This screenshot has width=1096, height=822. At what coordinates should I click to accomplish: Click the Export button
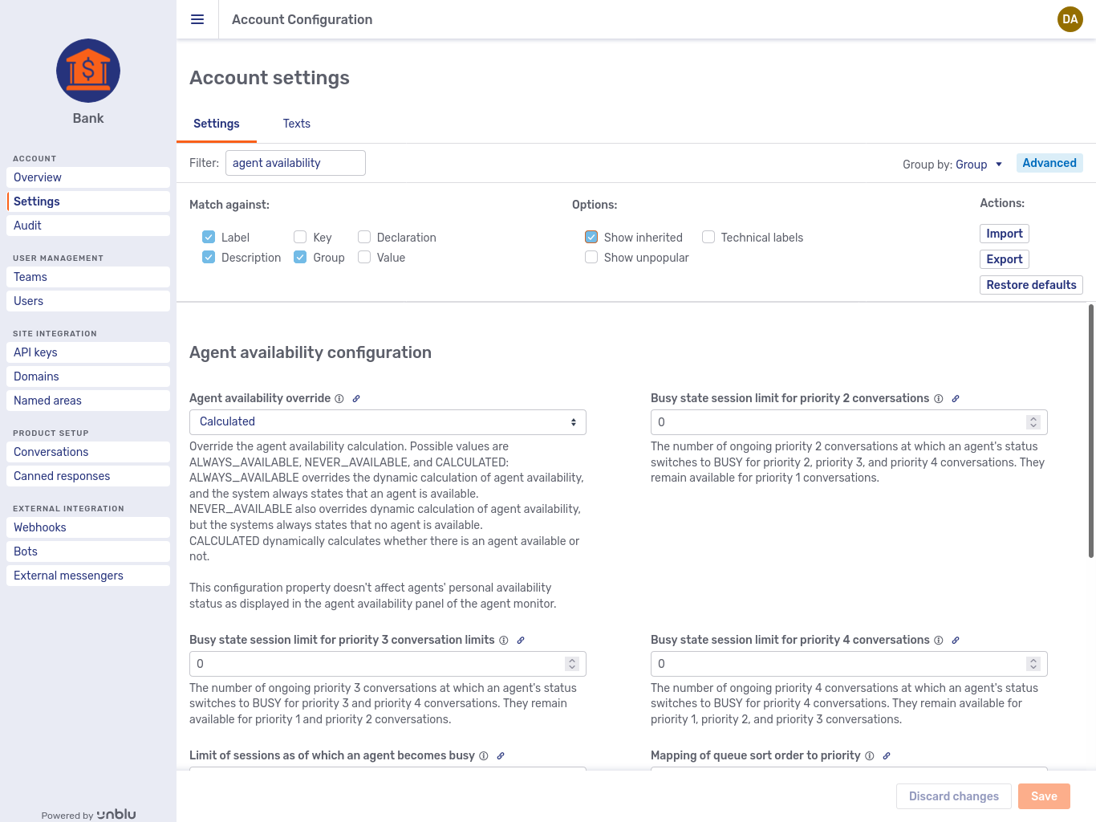1004,259
